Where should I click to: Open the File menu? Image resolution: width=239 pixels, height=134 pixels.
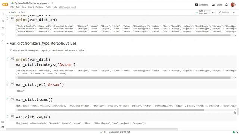(12, 7)
